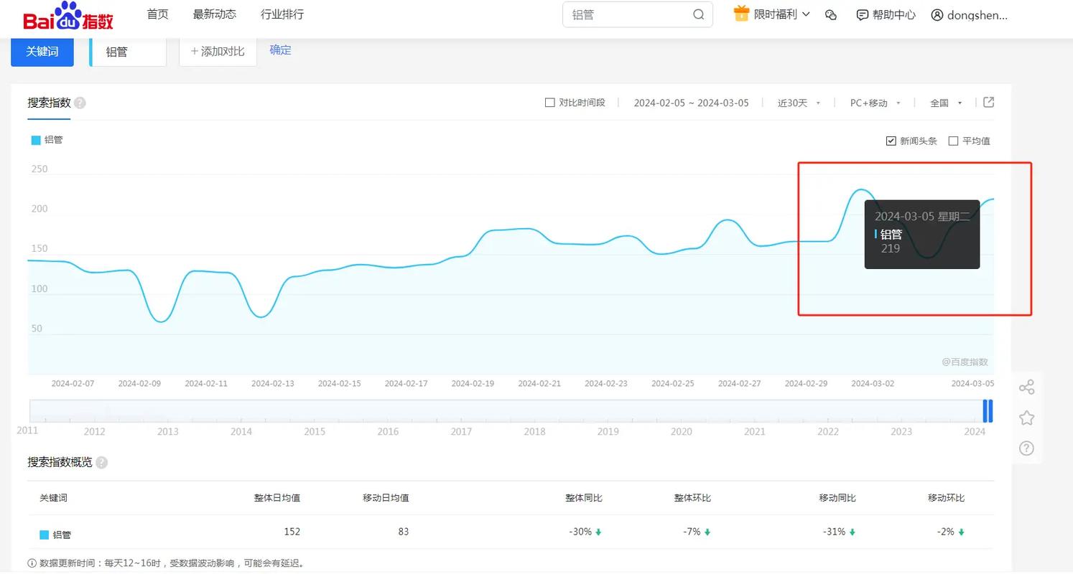Screen dimensions: 1073x574
Task: Click the 移动同比 column header
Action: click(x=837, y=498)
